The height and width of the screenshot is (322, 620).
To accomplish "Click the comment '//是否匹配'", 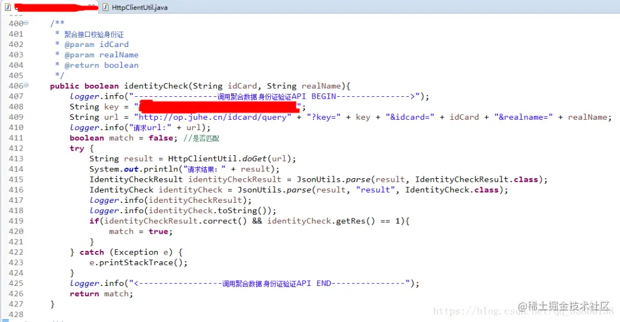I will (x=201, y=138).
